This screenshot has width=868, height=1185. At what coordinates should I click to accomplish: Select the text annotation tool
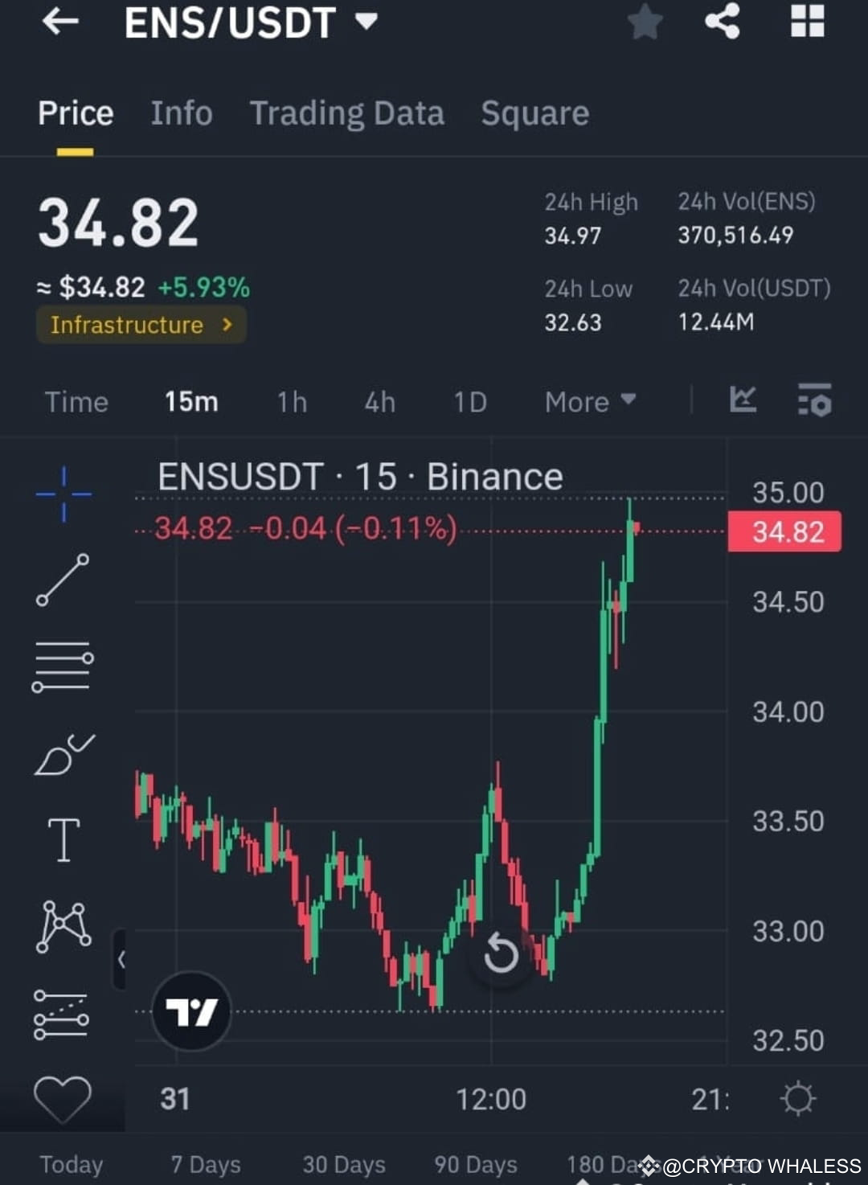pyautogui.click(x=63, y=839)
